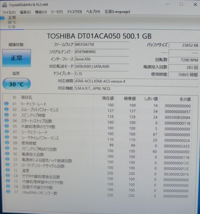Click the 最悪値 column header

(130, 99)
